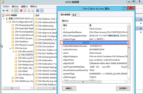The image size is (143, 94).
Task: Collapse the CN=Configuration tree node
Action: (7, 22)
